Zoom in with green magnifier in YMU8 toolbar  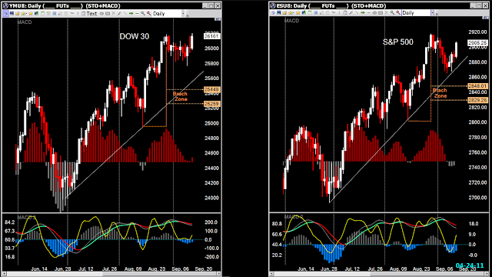[x=143, y=14]
